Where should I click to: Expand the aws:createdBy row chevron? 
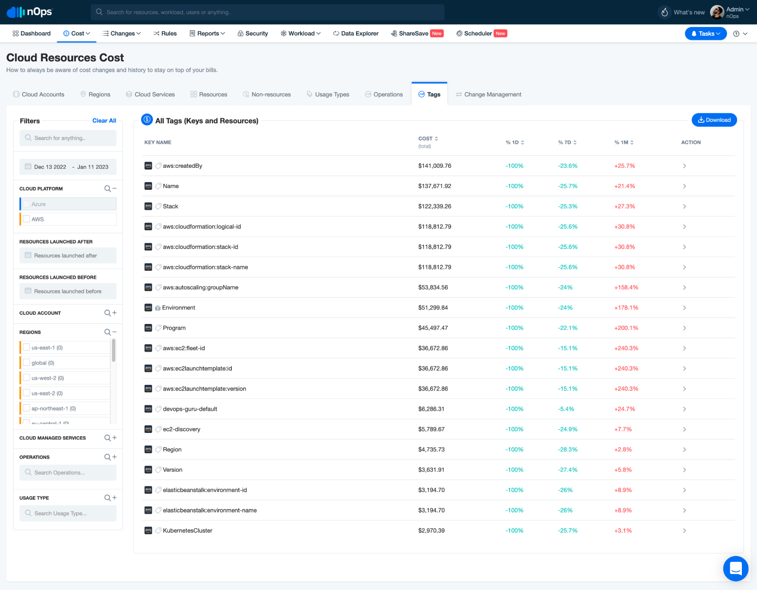[x=684, y=166]
